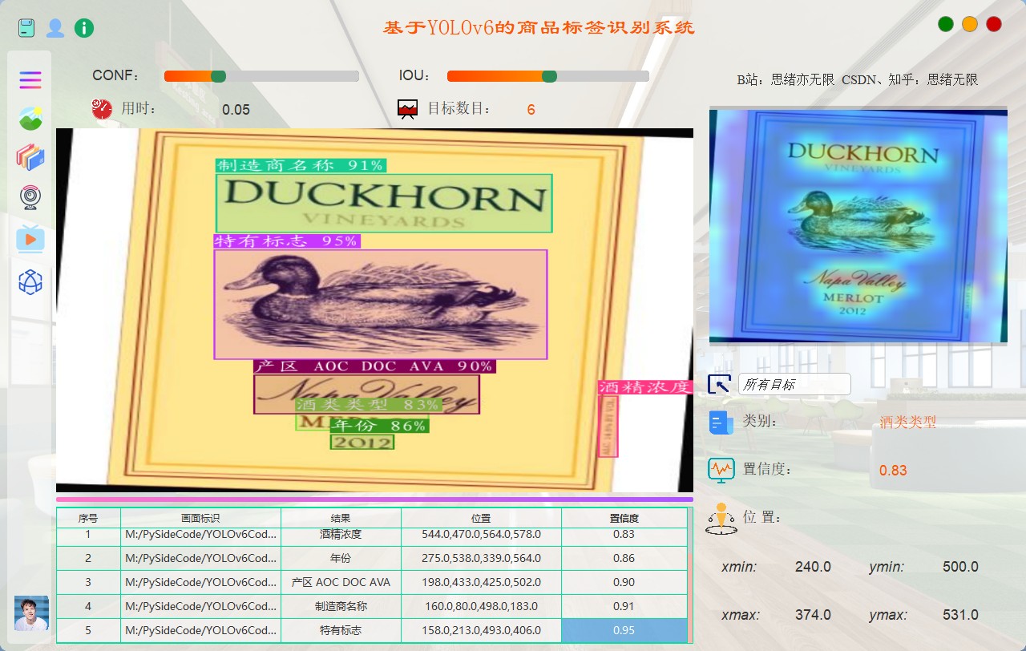Screen dimensions: 1026x651
Task: Open the 所有目标 target combo box
Action: pyautogui.click(x=794, y=384)
